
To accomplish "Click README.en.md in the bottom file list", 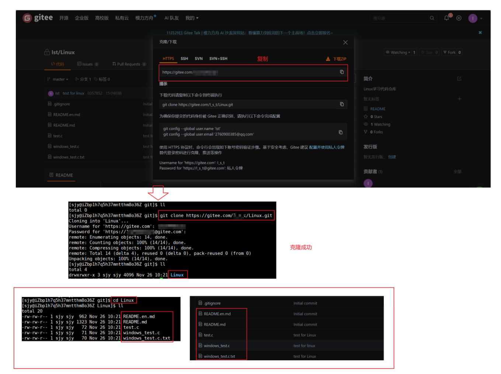I will (217, 314).
